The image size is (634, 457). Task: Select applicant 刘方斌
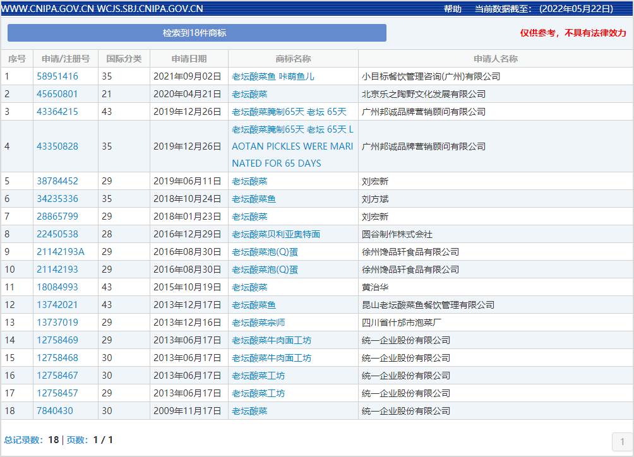[x=375, y=199]
